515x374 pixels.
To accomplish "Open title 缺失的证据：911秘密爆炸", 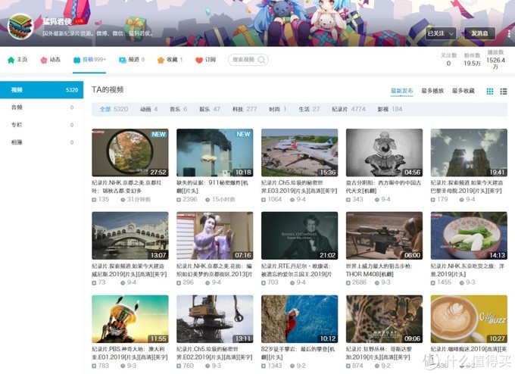I will point(213,186).
